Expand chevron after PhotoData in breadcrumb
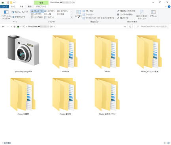Screen dimensions: 171x145 tap(54, 27)
